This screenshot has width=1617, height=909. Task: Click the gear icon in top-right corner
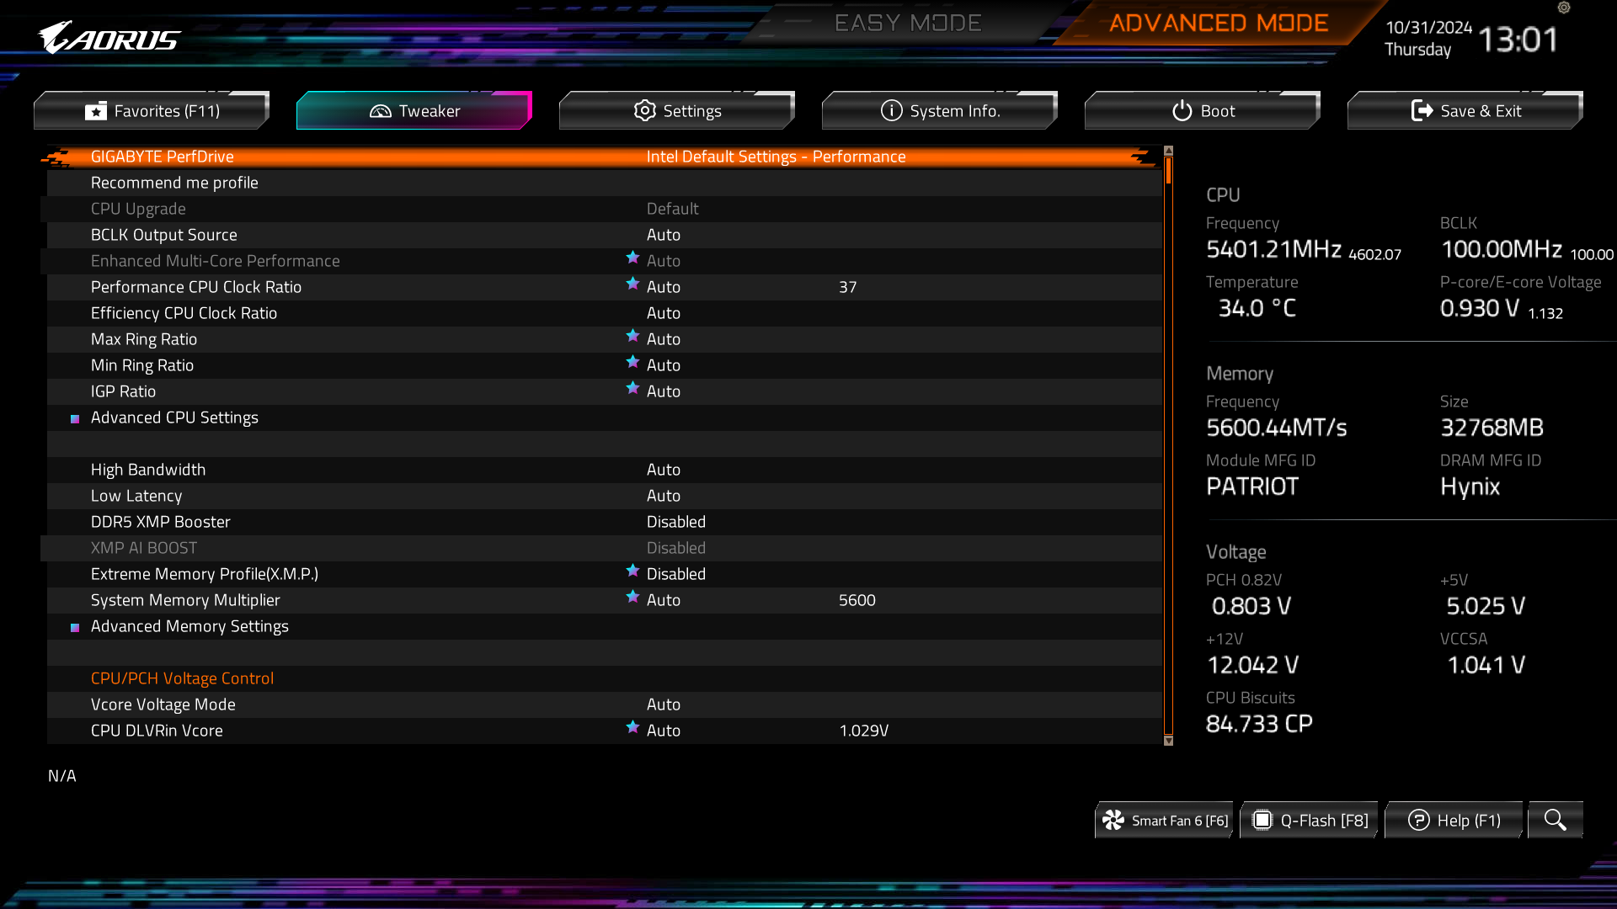(1564, 8)
